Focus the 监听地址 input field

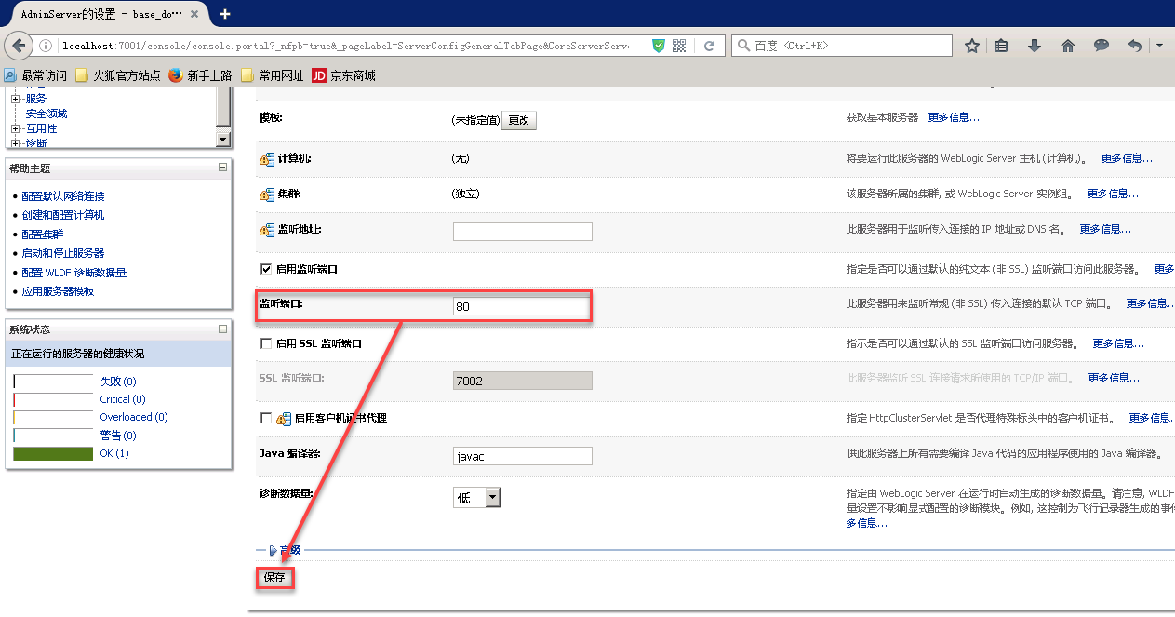[x=523, y=232]
